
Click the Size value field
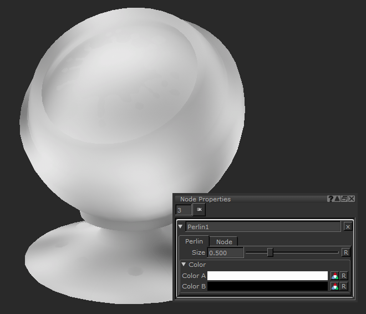225,252
